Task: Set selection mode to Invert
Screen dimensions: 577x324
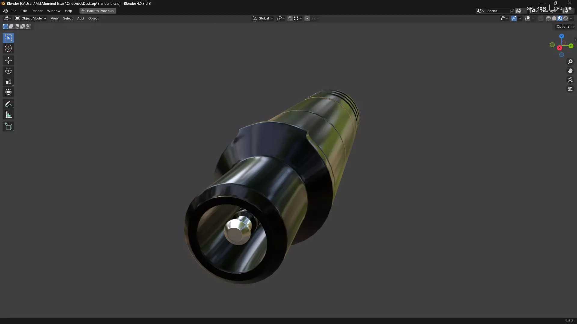Action: (23, 26)
